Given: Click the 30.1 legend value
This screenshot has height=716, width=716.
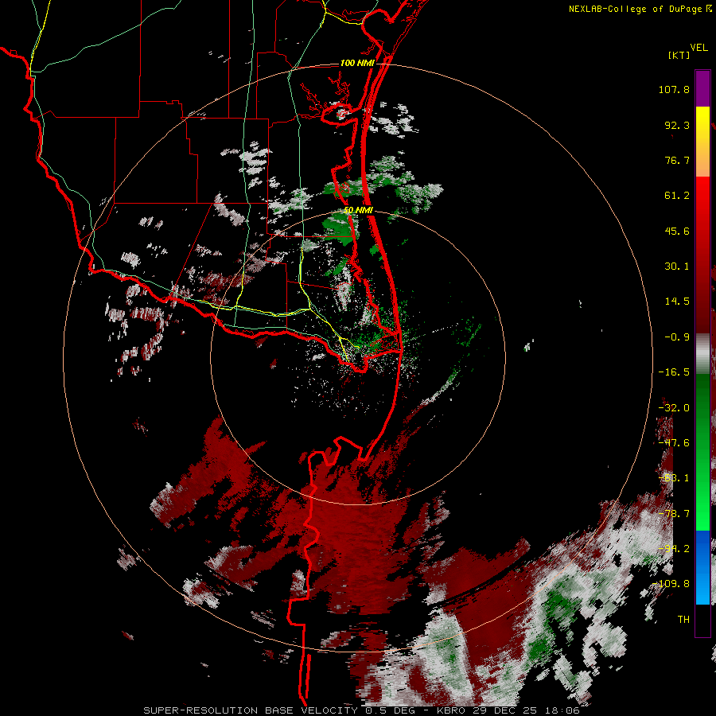Looking at the screenshot, I should click(677, 267).
